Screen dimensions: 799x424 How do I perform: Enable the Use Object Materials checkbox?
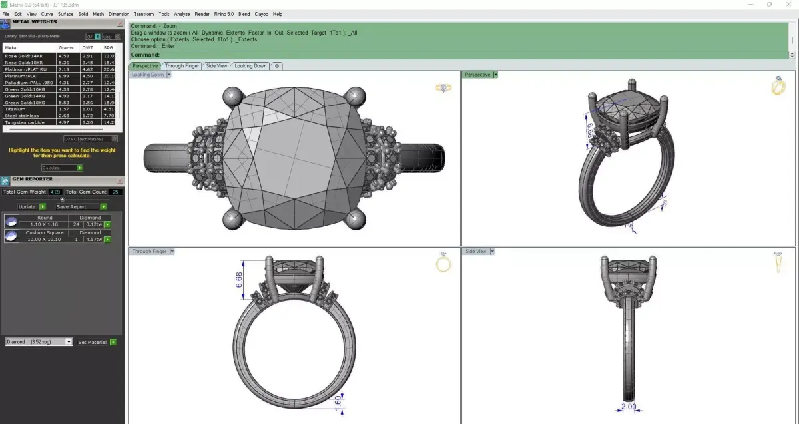tap(91, 139)
